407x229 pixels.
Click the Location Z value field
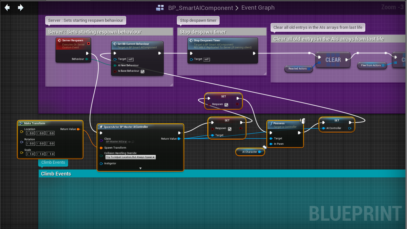pos(50,133)
